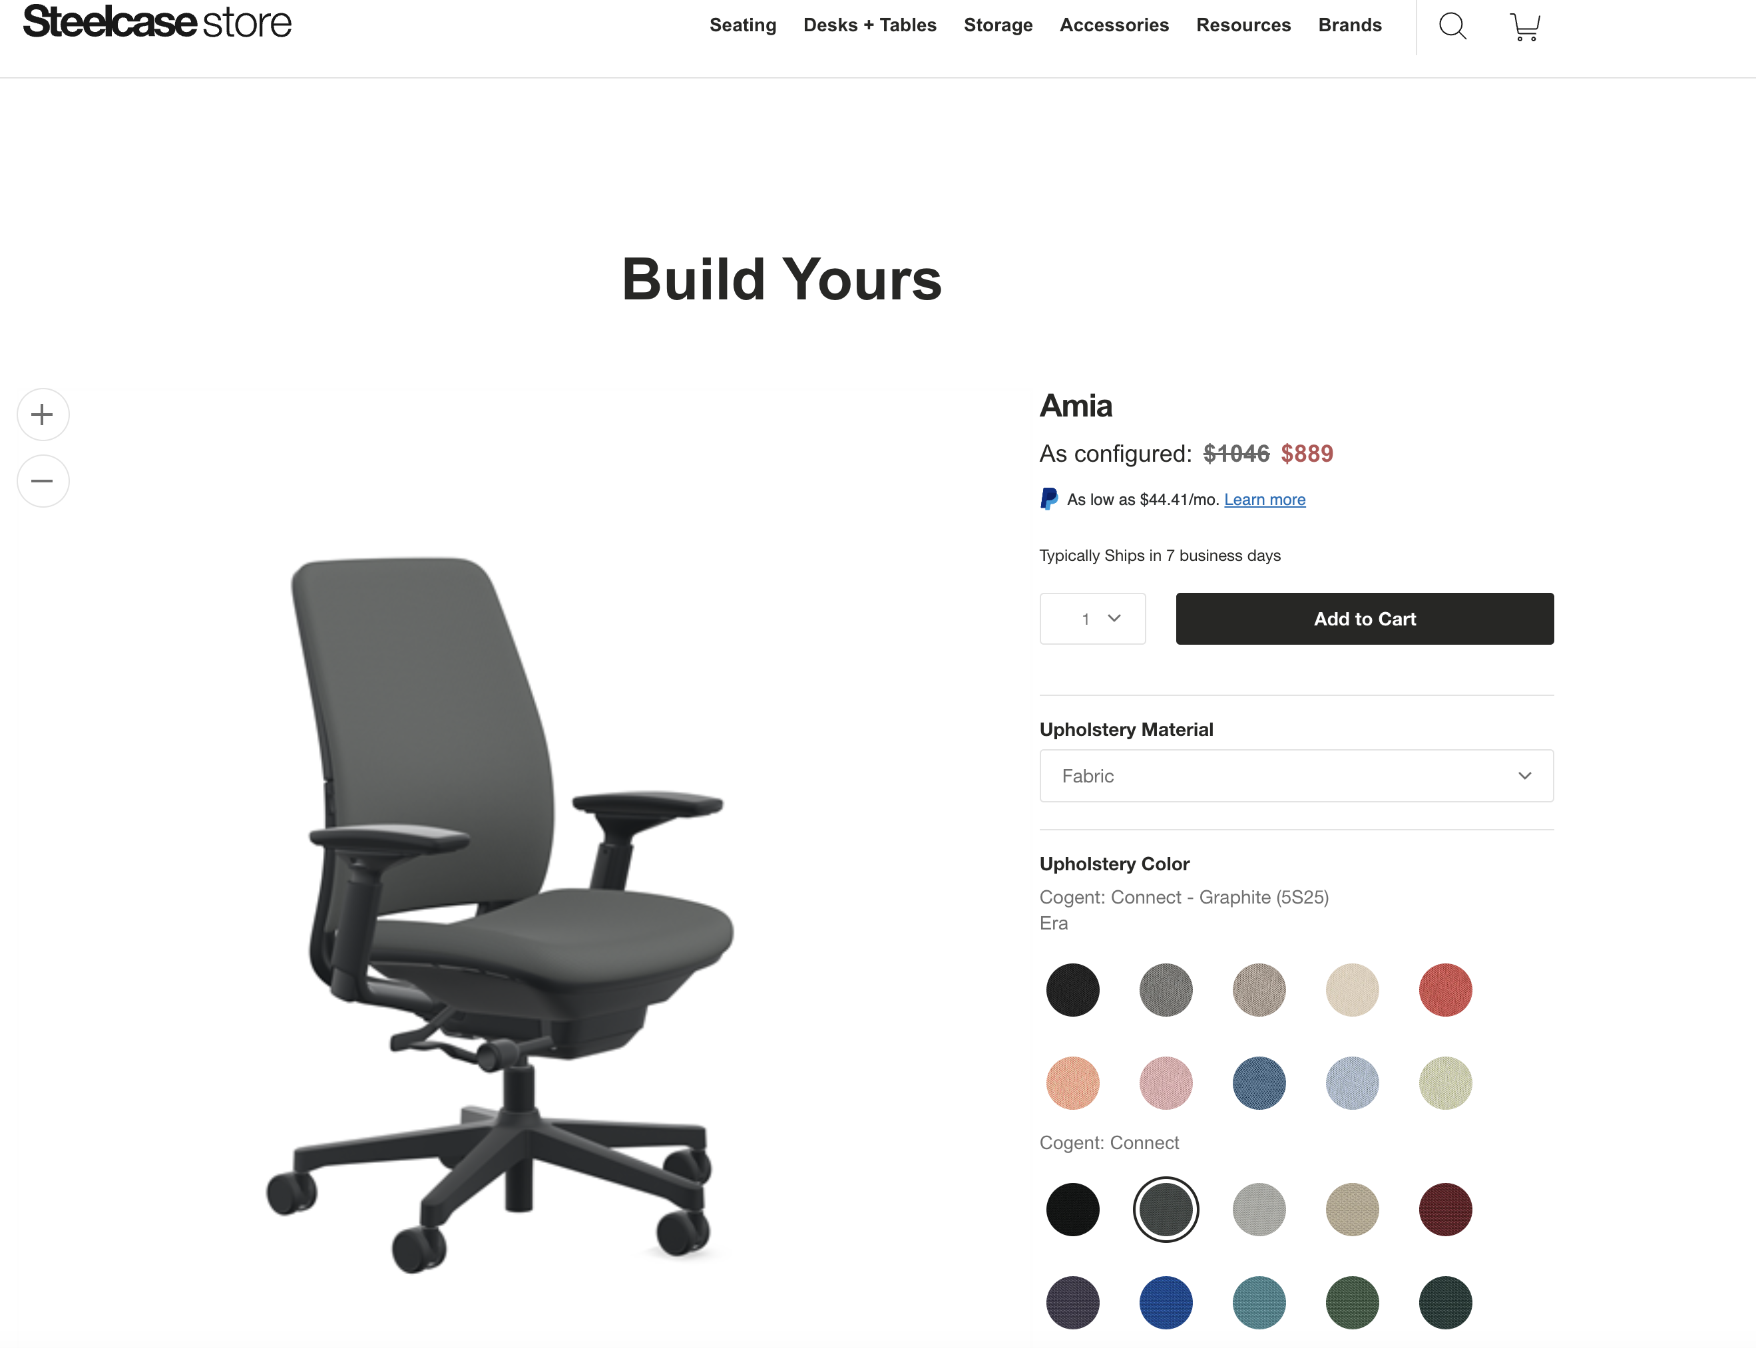Open the Accessories menu
The width and height of the screenshot is (1756, 1348).
[x=1114, y=25]
